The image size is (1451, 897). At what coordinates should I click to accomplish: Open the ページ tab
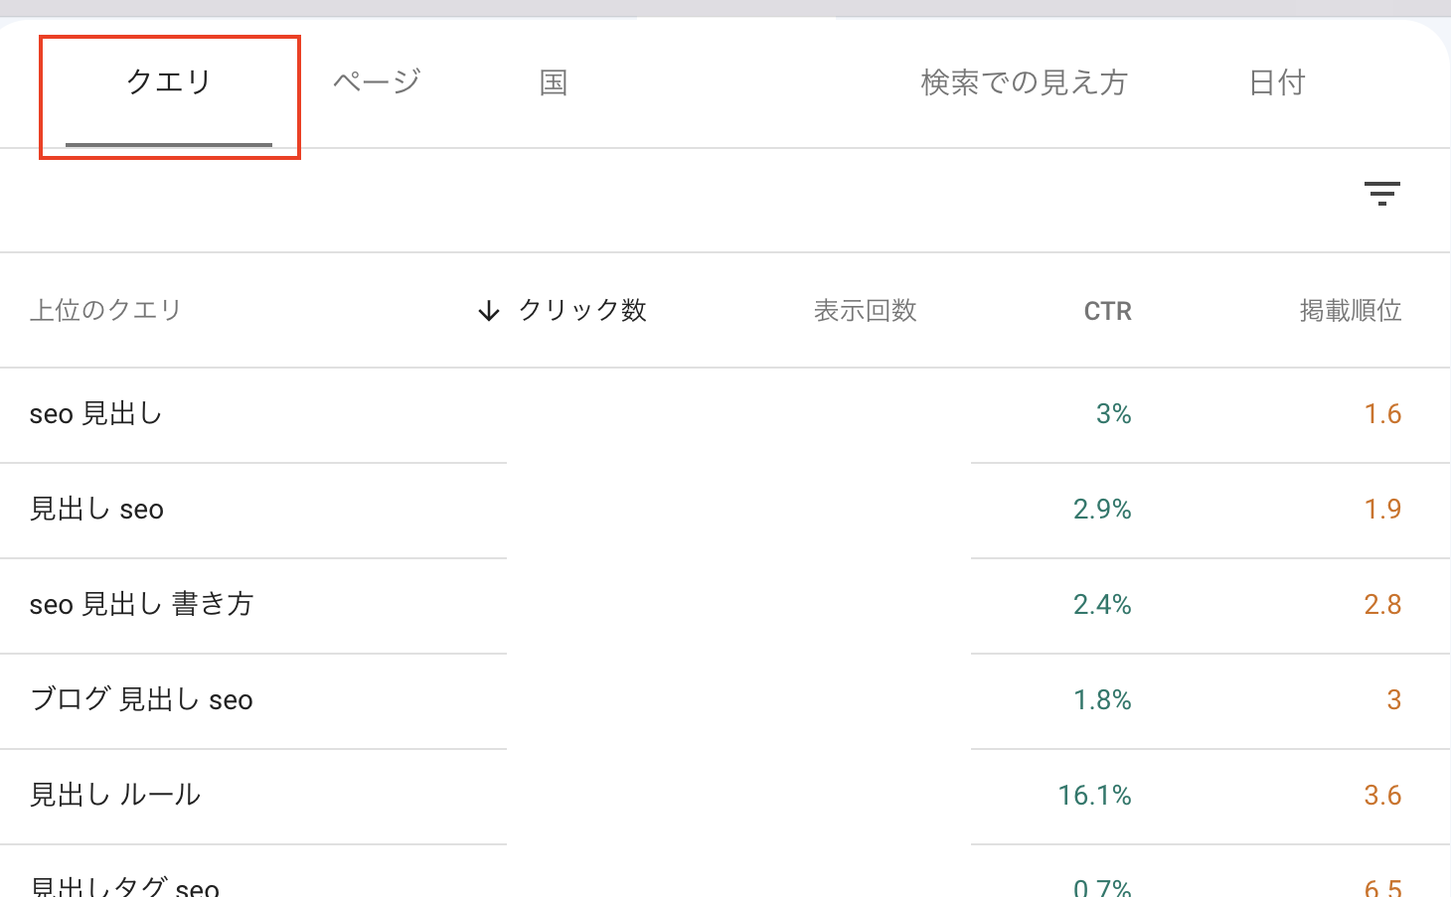pyautogui.click(x=377, y=82)
